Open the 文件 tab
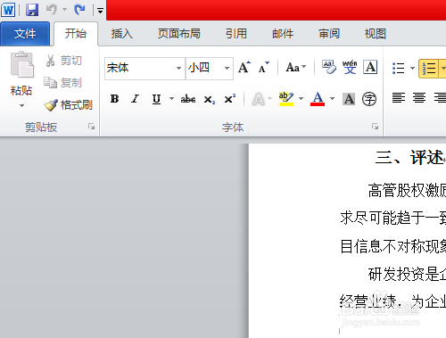Viewport: 446px width, 338px height. pos(25,34)
